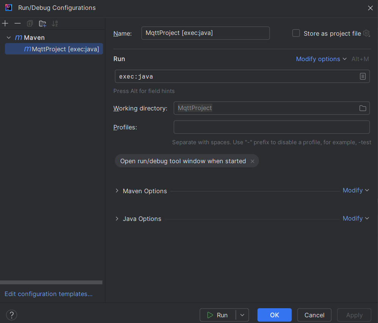Image resolution: width=378 pixels, height=323 pixels.
Task: Expand the Run command editor field
Action: click(363, 76)
